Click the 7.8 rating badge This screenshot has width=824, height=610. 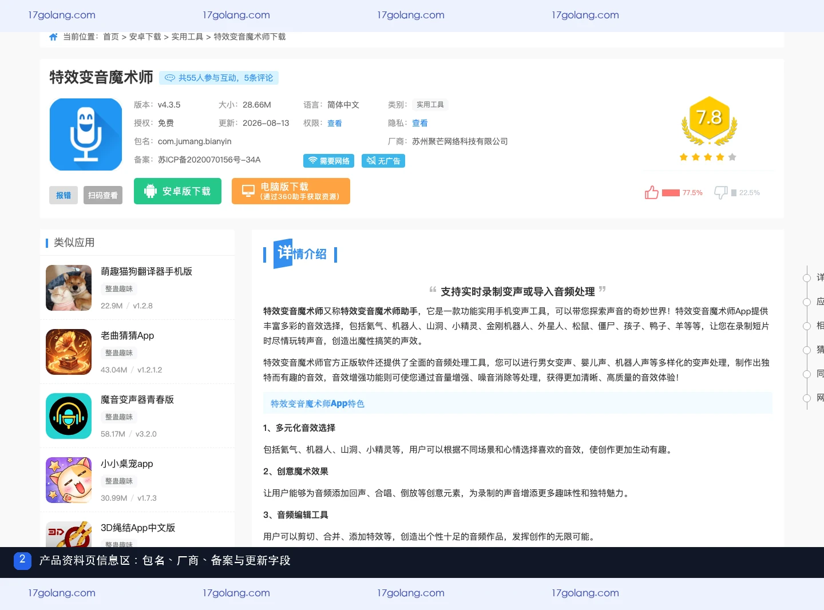(709, 120)
